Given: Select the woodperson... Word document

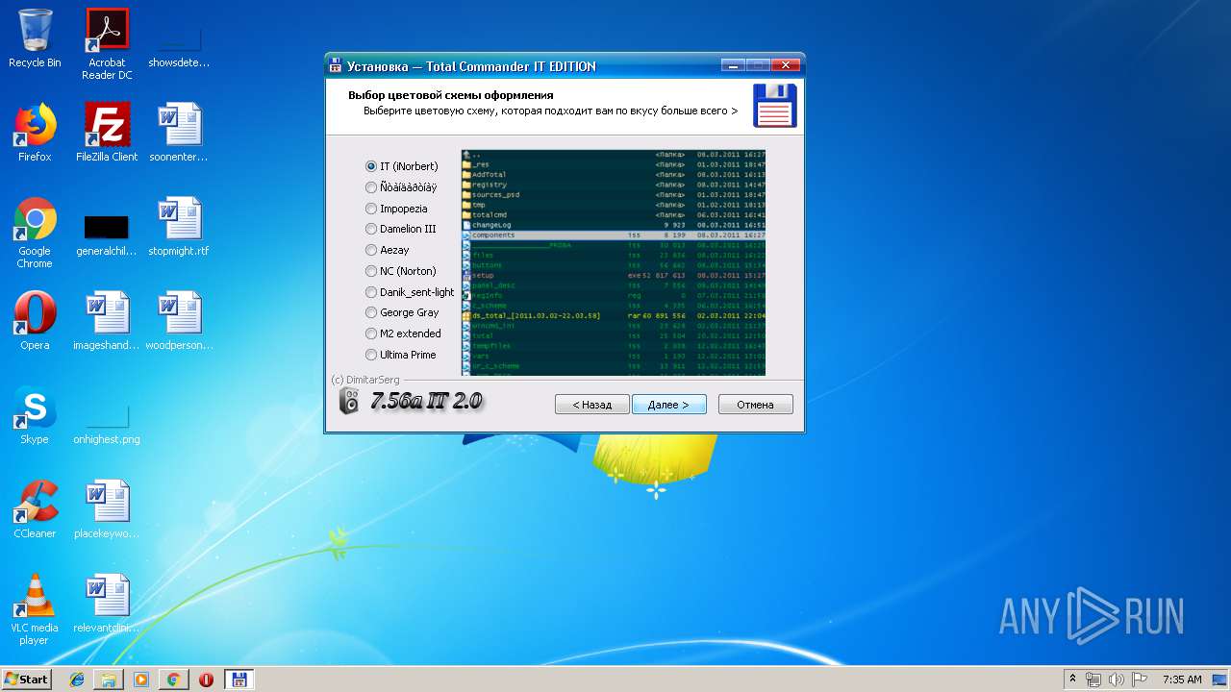Looking at the screenshot, I should click(x=179, y=321).
